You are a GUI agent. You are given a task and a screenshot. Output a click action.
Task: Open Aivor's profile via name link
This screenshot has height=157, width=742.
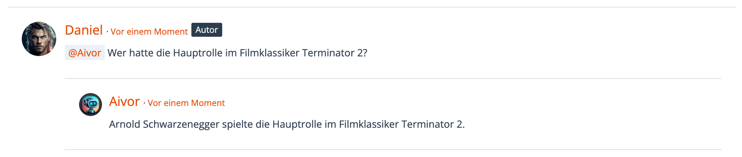coord(124,101)
